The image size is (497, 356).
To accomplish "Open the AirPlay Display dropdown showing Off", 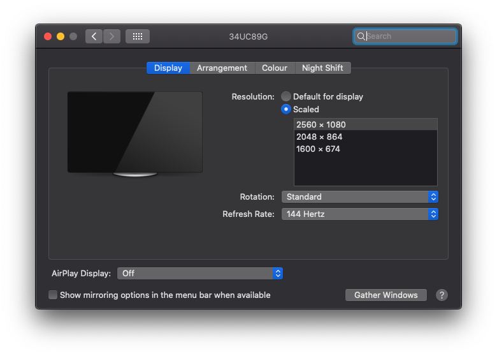I will pos(200,274).
